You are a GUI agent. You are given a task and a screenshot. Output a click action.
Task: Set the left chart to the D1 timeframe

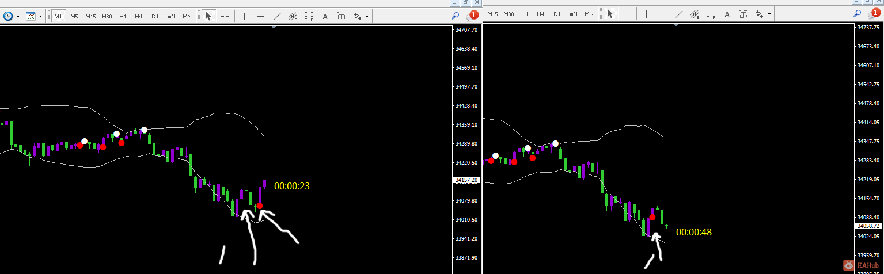tap(155, 16)
